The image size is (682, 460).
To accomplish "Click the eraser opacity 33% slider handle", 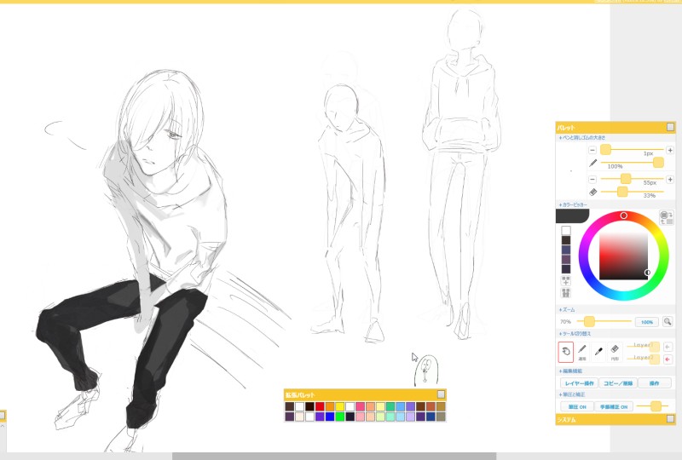I will pos(622,192).
